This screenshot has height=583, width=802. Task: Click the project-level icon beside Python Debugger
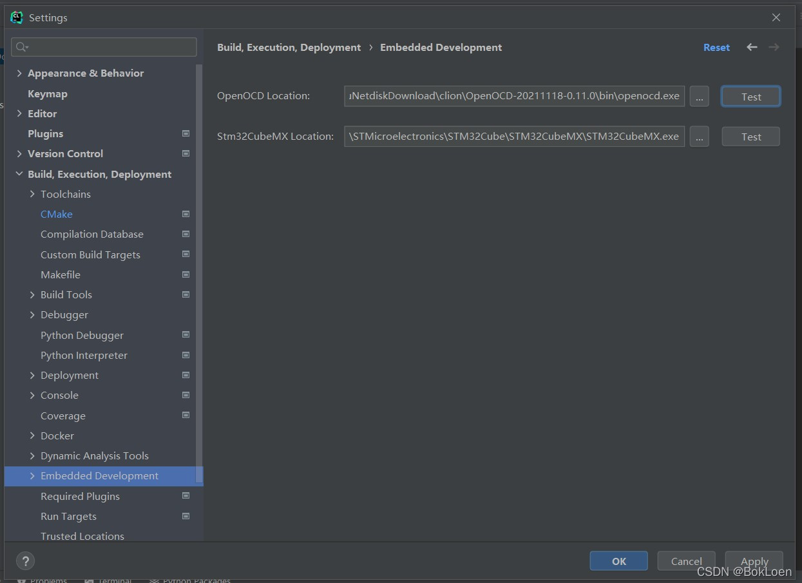coord(186,335)
